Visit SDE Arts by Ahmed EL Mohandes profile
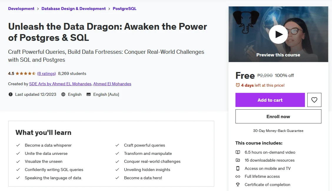 (60, 84)
